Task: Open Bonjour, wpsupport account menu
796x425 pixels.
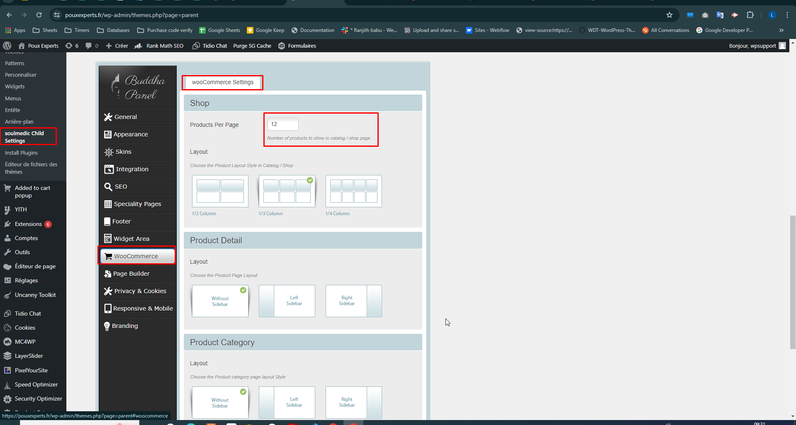Action: (x=757, y=46)
